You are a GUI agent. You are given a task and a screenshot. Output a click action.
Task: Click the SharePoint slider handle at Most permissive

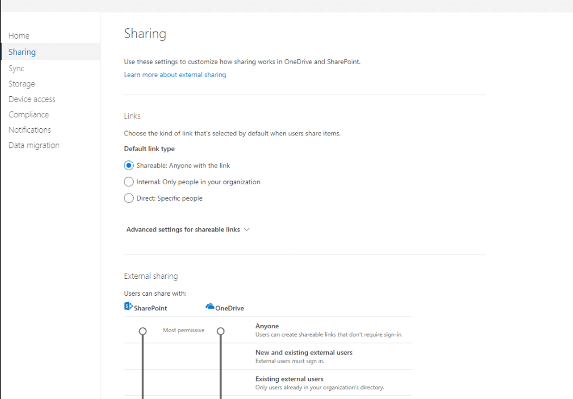[x=142, y=331]
